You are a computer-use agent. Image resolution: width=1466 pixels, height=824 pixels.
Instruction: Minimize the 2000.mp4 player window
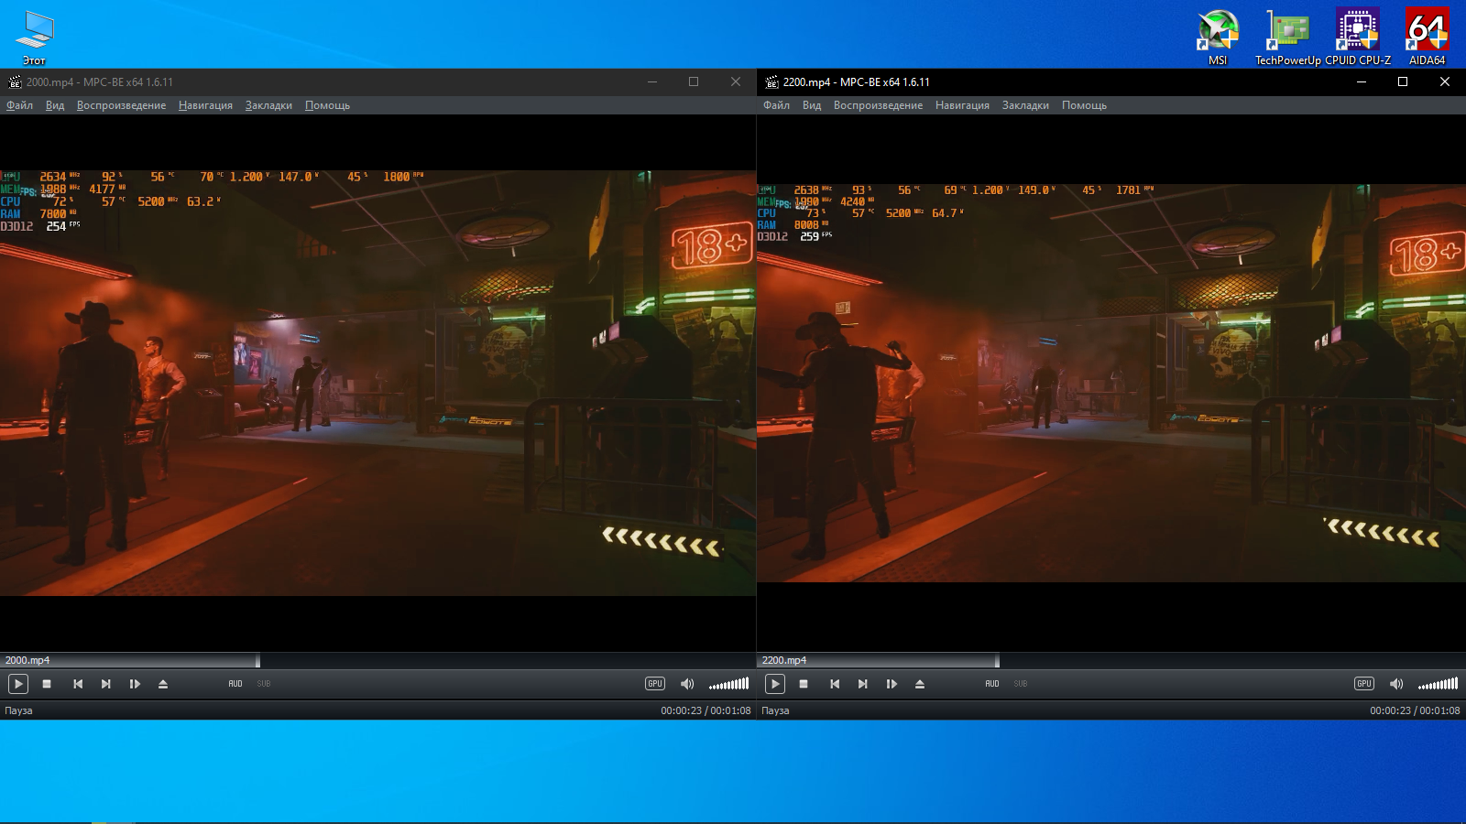click(x=652, y=81)
